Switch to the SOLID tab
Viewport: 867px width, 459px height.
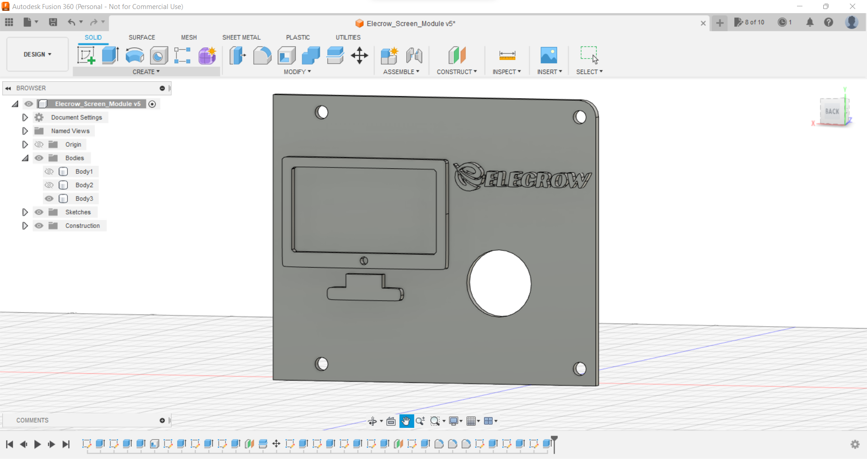click(93, 37)
